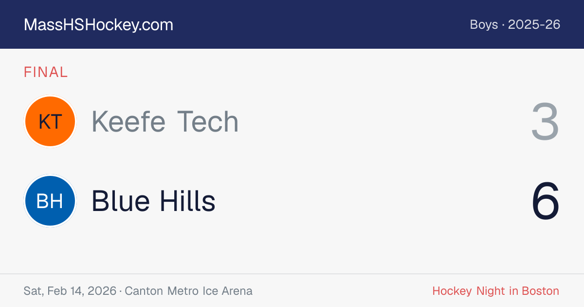Screen dimensions: 584x307
Task: Click the dot separator before Canton Metro
Action: [120, 291]
